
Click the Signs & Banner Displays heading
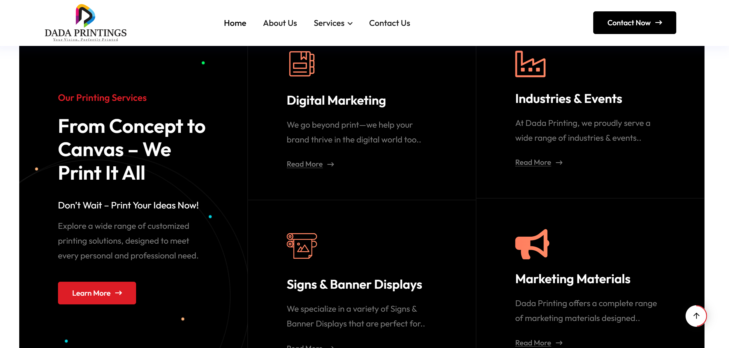pos(354,284)
